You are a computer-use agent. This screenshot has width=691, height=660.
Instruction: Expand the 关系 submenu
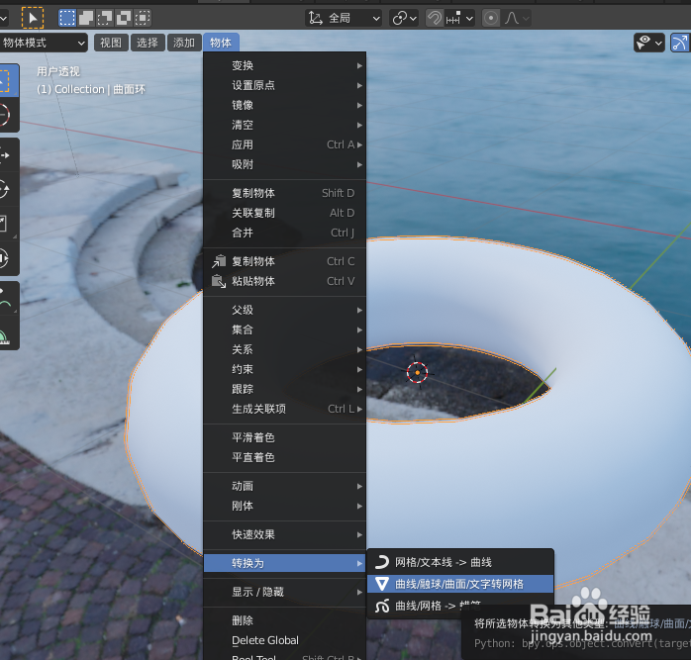click(285, 350)
